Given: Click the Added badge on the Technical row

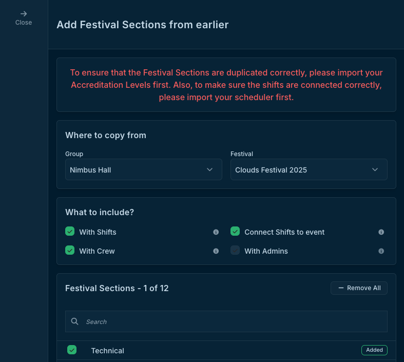Looking at the screenshot, I should (374, 350).
